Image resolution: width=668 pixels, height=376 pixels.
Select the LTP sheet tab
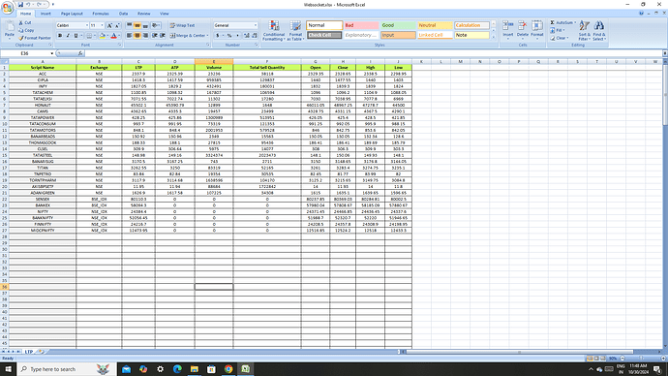pyautogui.click(x=28, y=352)
